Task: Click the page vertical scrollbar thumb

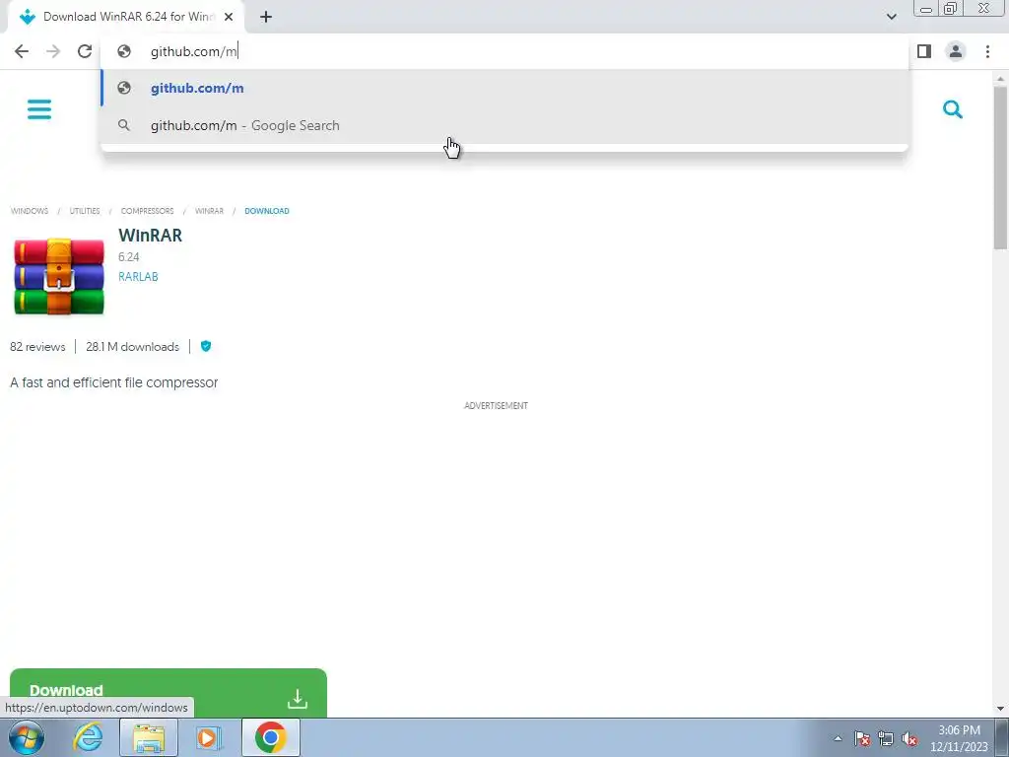Action: [1000, 168]
